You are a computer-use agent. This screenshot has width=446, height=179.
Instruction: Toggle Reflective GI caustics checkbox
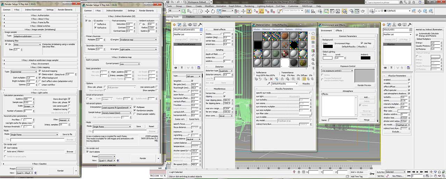pyautogui.click(x=95, y=24)
